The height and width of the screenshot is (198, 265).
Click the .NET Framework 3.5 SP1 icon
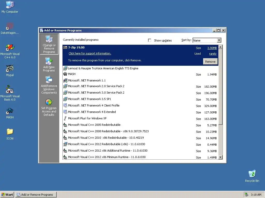[65, 99]
